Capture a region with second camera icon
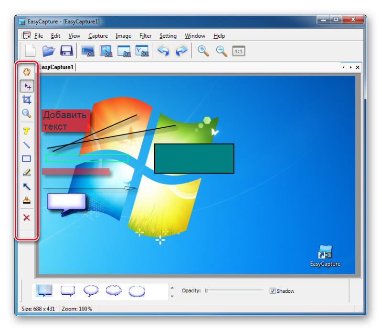The image size is (382, 331). pos(106,51)
